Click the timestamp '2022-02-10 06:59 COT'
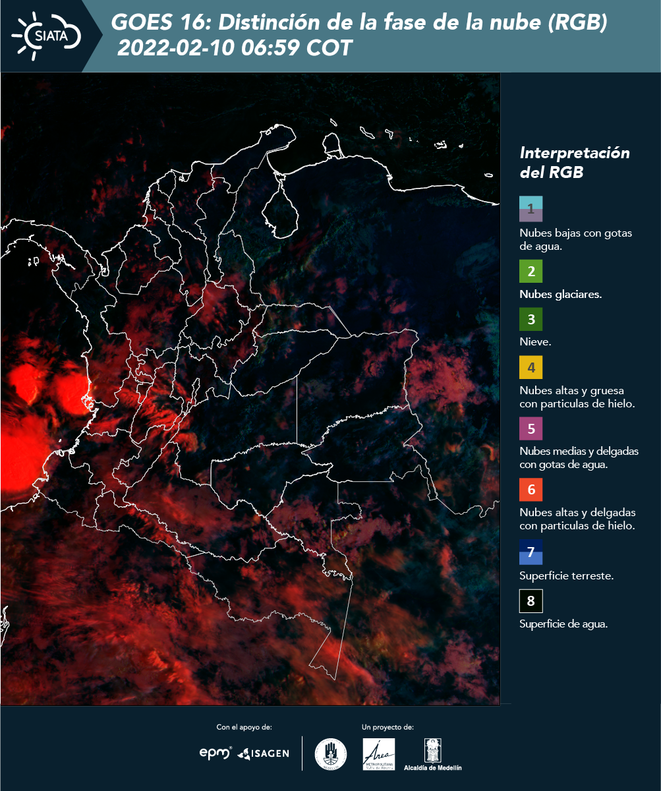This screenshot has height=791, width=661. (x=234, y=48)
